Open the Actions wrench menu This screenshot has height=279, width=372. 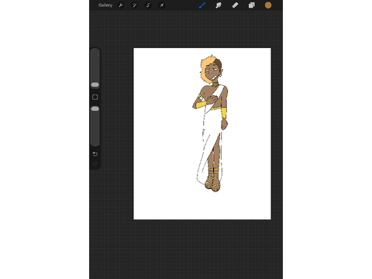pos(121,5)
